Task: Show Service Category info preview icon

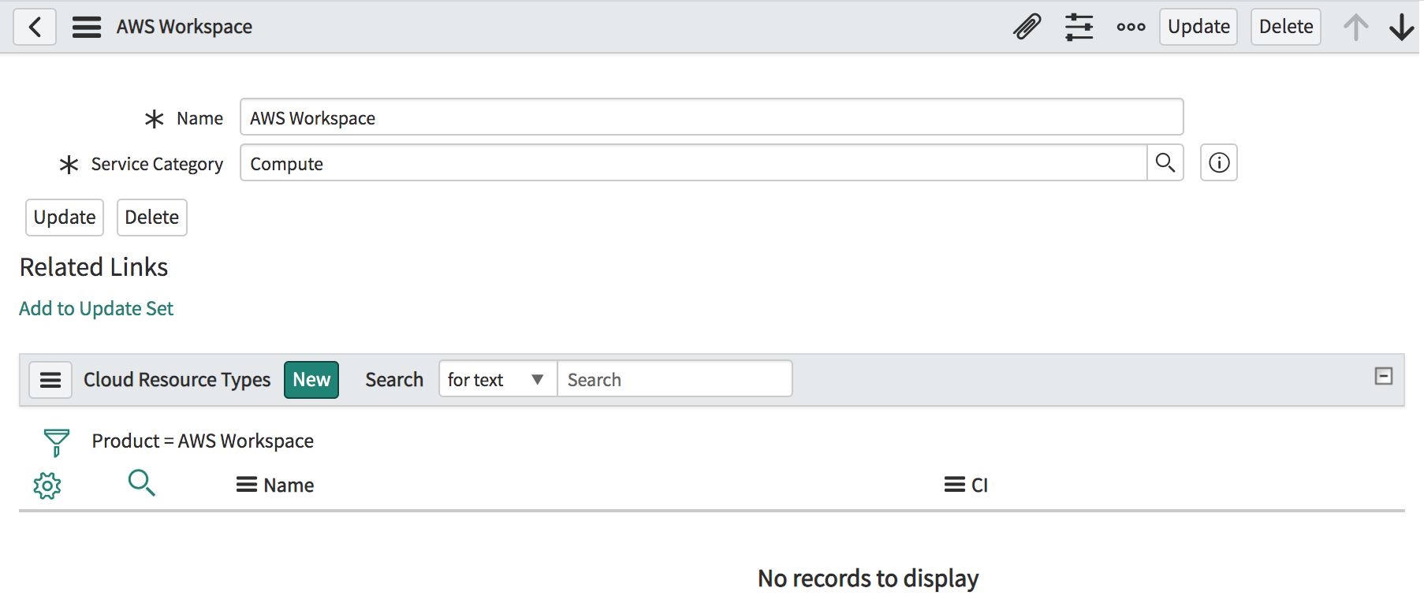Action: (1219, 163)
